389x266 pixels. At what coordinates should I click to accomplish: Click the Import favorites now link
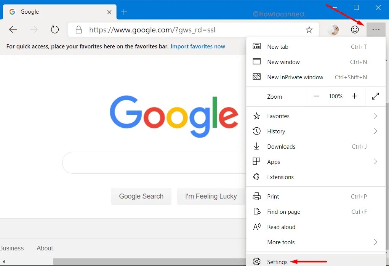click(198, 46)
